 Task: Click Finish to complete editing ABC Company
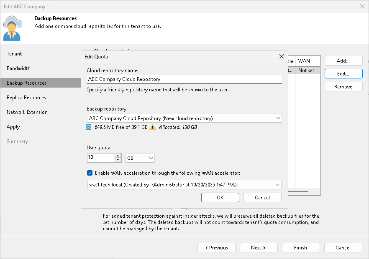click(x=301, y=247)
